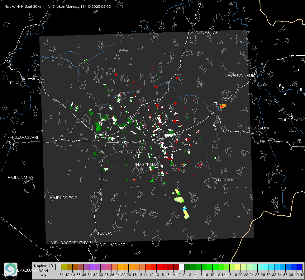Click the Napkor-HR legend title

(x=43, y=266)
